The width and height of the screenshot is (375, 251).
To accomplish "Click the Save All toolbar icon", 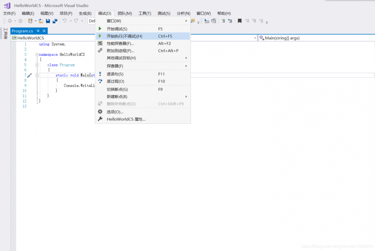I will [55, 20].
